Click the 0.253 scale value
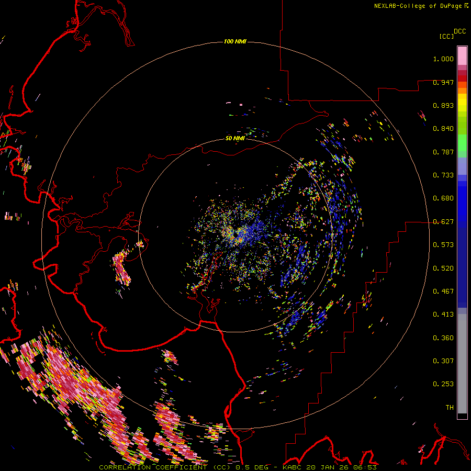Viewport: 471px width, 471px height. pyautogui.click(x=443, y=384)
